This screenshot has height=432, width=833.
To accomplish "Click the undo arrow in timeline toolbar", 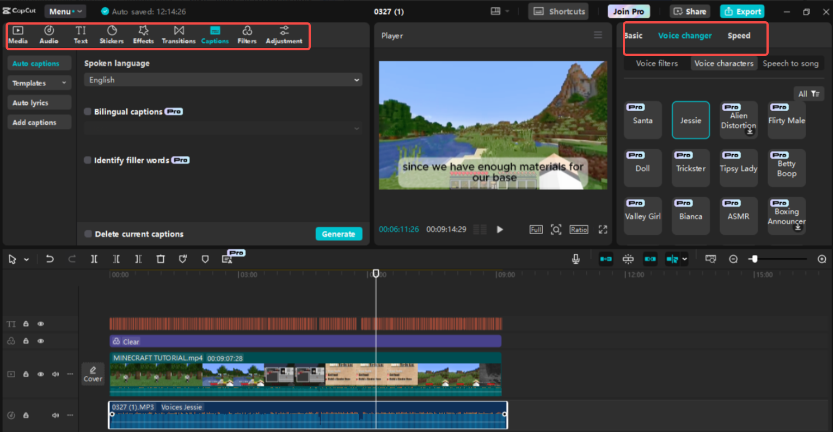I will click(50, 259).
